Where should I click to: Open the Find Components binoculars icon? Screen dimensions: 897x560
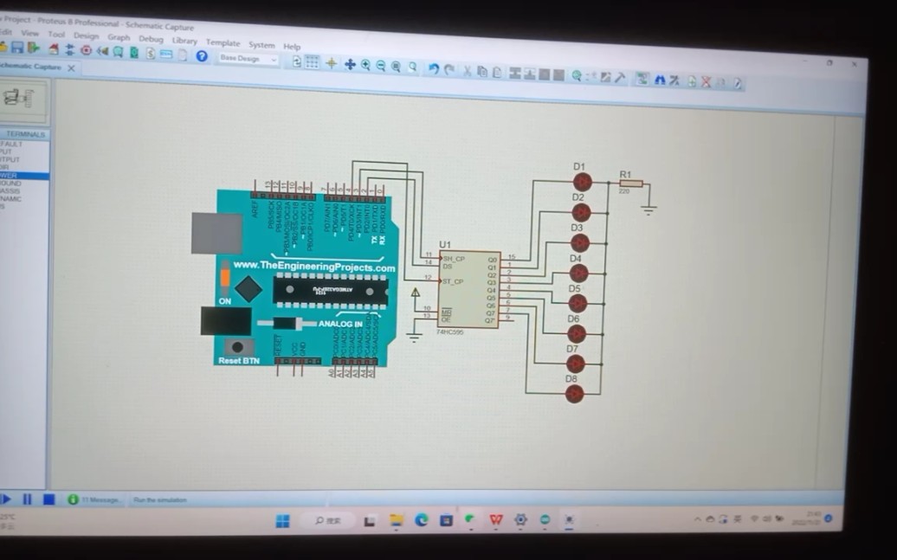[x=661, y=78]
